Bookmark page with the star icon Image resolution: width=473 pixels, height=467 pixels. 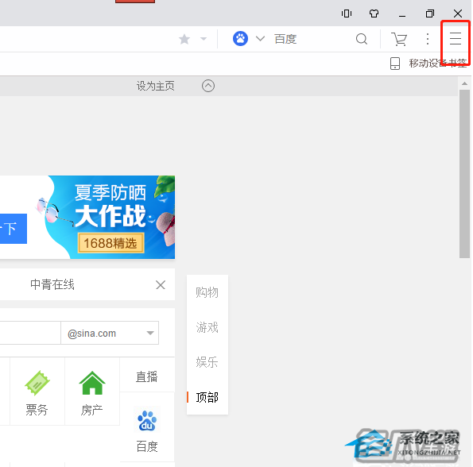click(184, 39)
